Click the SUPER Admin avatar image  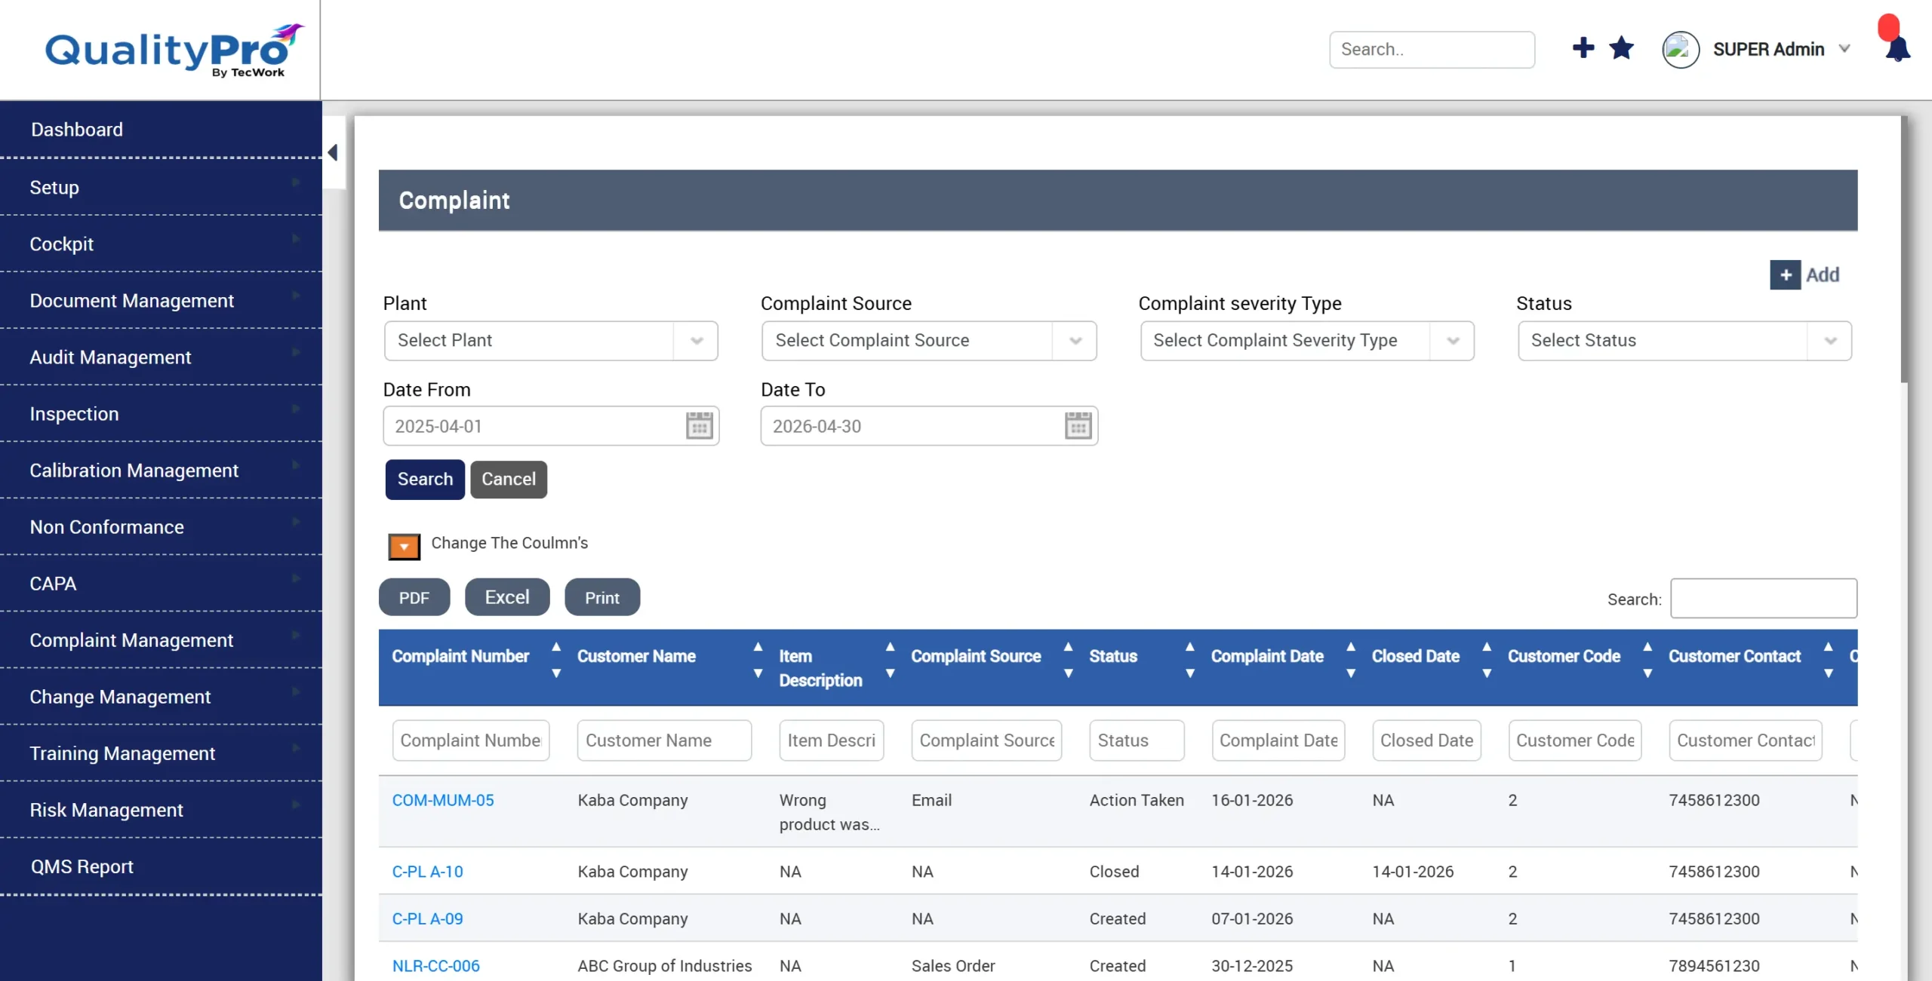pyautogui.click(x=1681, y=50)
